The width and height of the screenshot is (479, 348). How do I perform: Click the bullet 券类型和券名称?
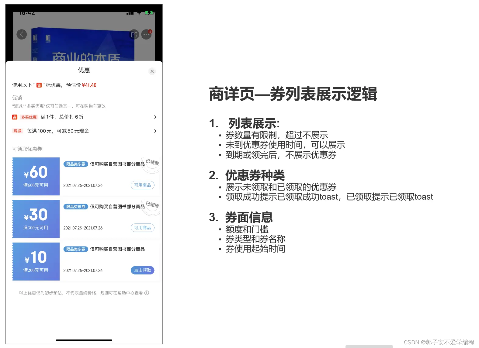pyautogui.click(x=255, y=239)
